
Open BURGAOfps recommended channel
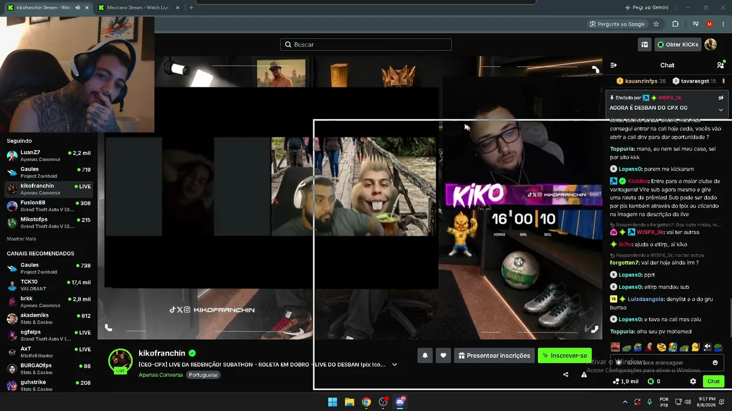[x=49, y=369]
